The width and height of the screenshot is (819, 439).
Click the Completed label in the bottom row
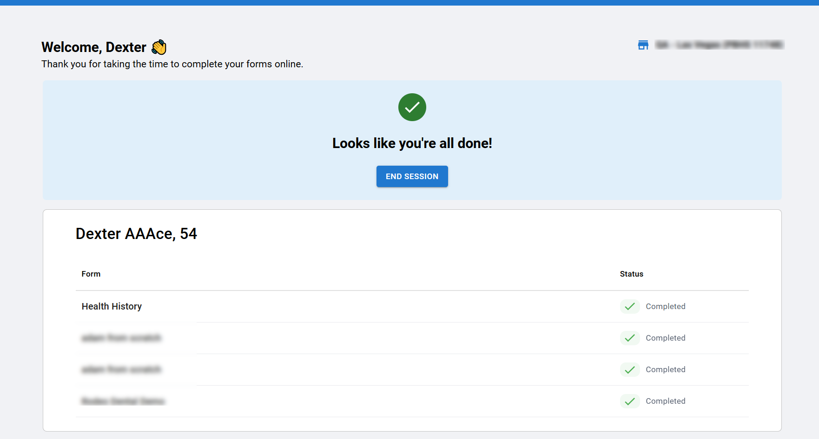click(x=665, y=401)
